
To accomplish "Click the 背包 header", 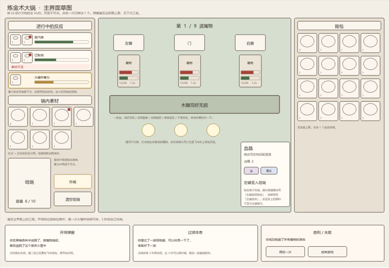I will pos(339,26).
